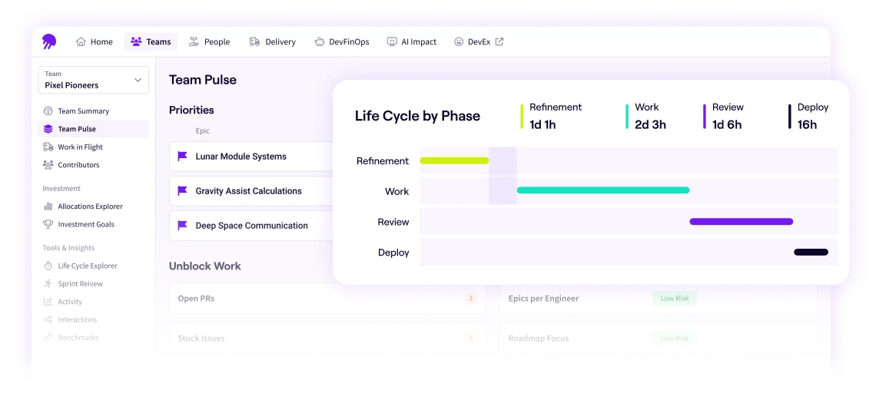Image resolution: width=876 pixels, height=403 pixels.
Task: Click the flag icon beside Lunar Module Systems
Action: 182,157
